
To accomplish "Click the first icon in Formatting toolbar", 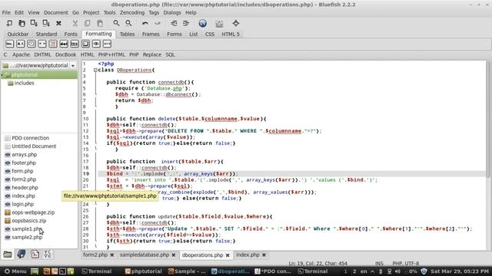I will coord(9,44).
